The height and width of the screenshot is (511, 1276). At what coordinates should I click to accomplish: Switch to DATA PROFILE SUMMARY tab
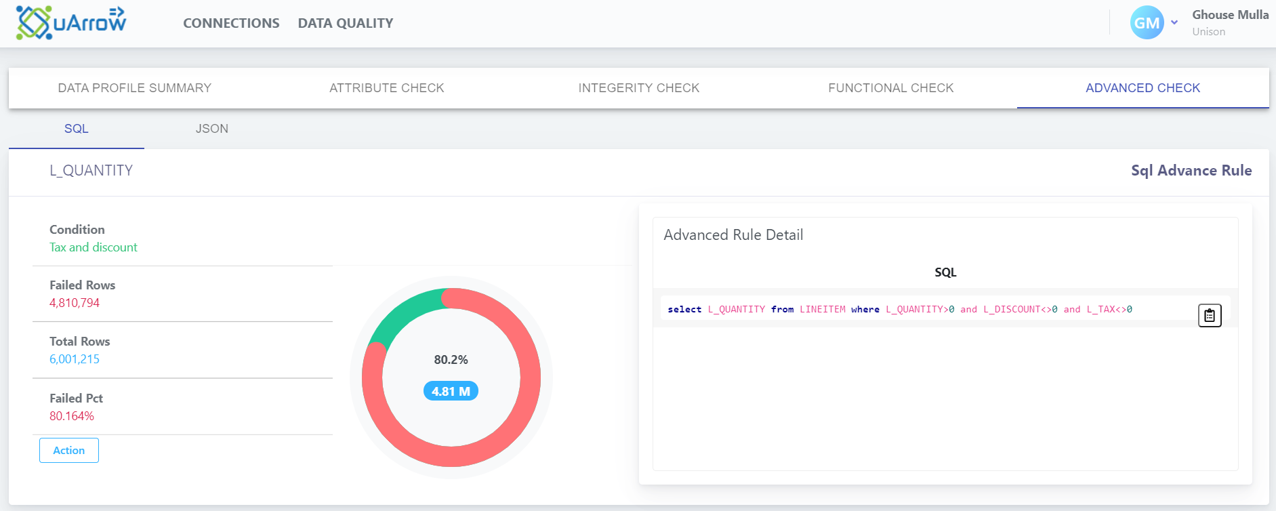tap(135, 88)
